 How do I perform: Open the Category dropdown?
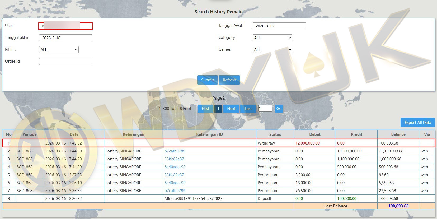[272, 38]
